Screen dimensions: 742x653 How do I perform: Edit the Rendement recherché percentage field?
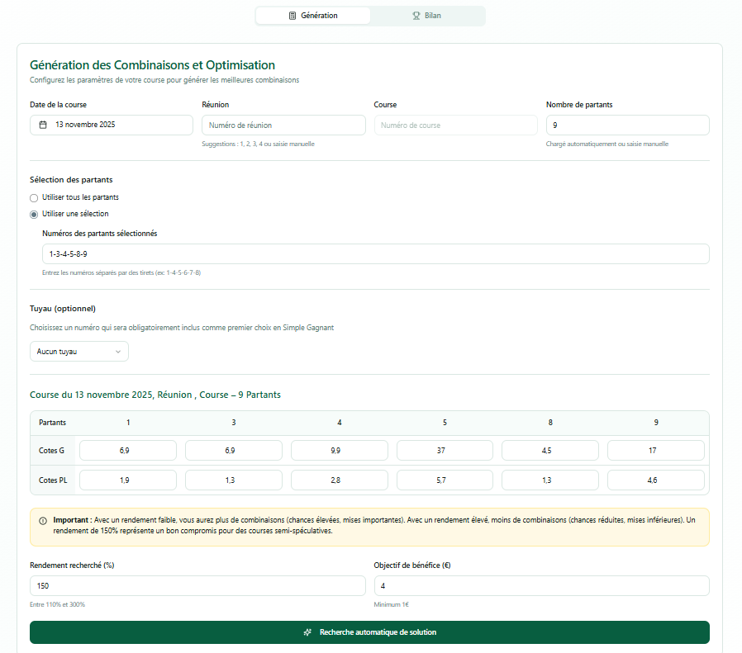click(197, 585)
